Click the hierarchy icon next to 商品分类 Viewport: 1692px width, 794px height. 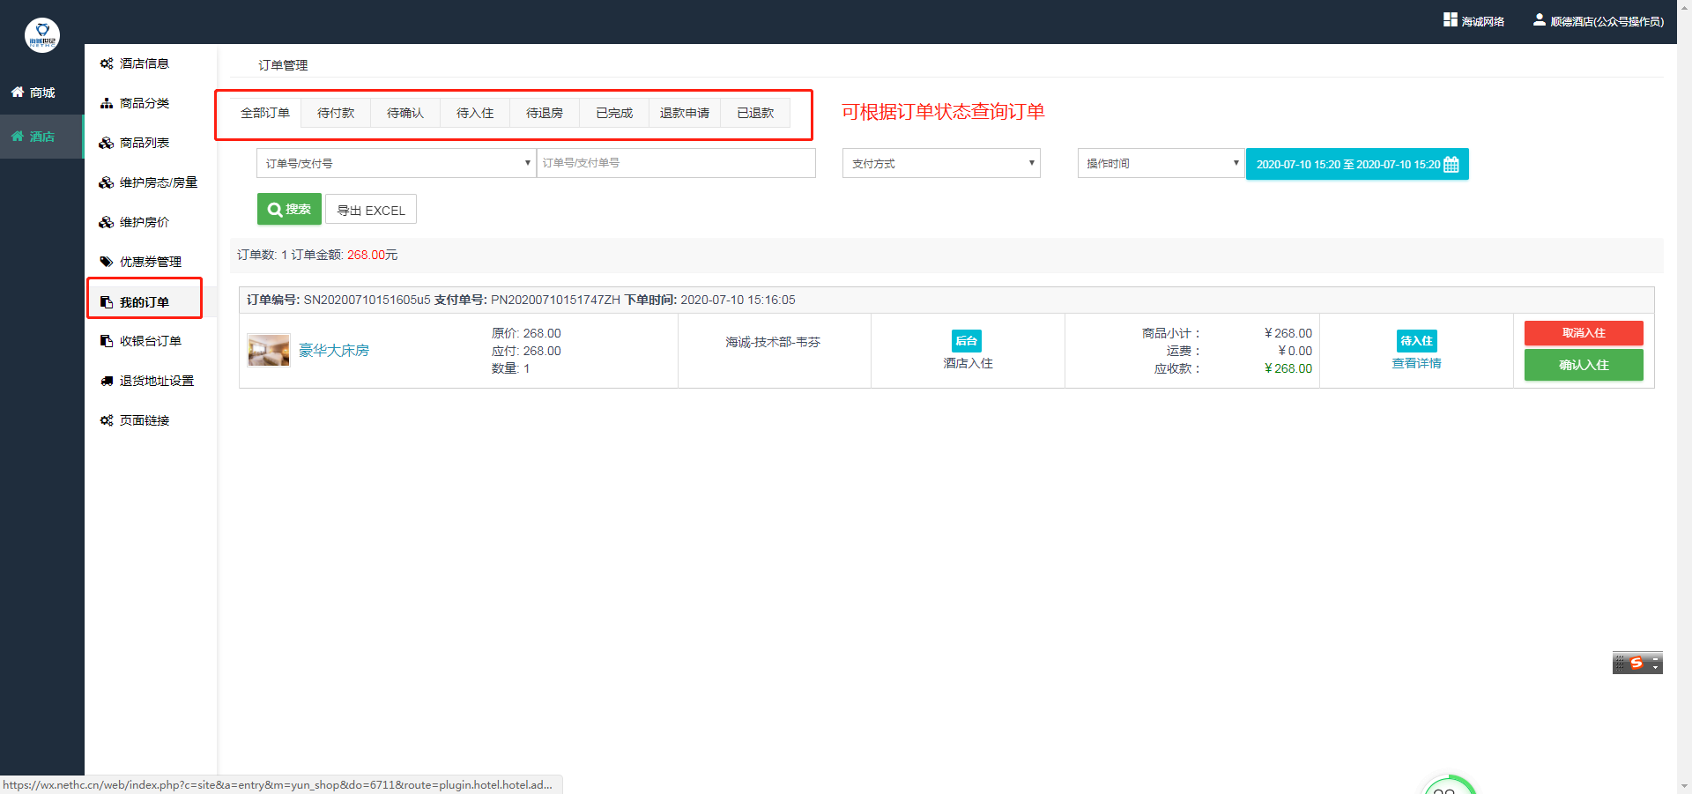(107, 103)
